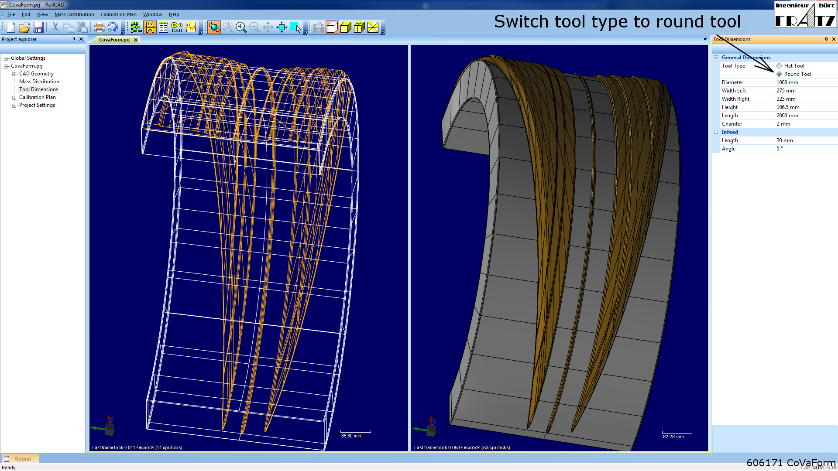Select the rotate view tool
Viewport: 838px width, 471px height.
pos(214,27)
